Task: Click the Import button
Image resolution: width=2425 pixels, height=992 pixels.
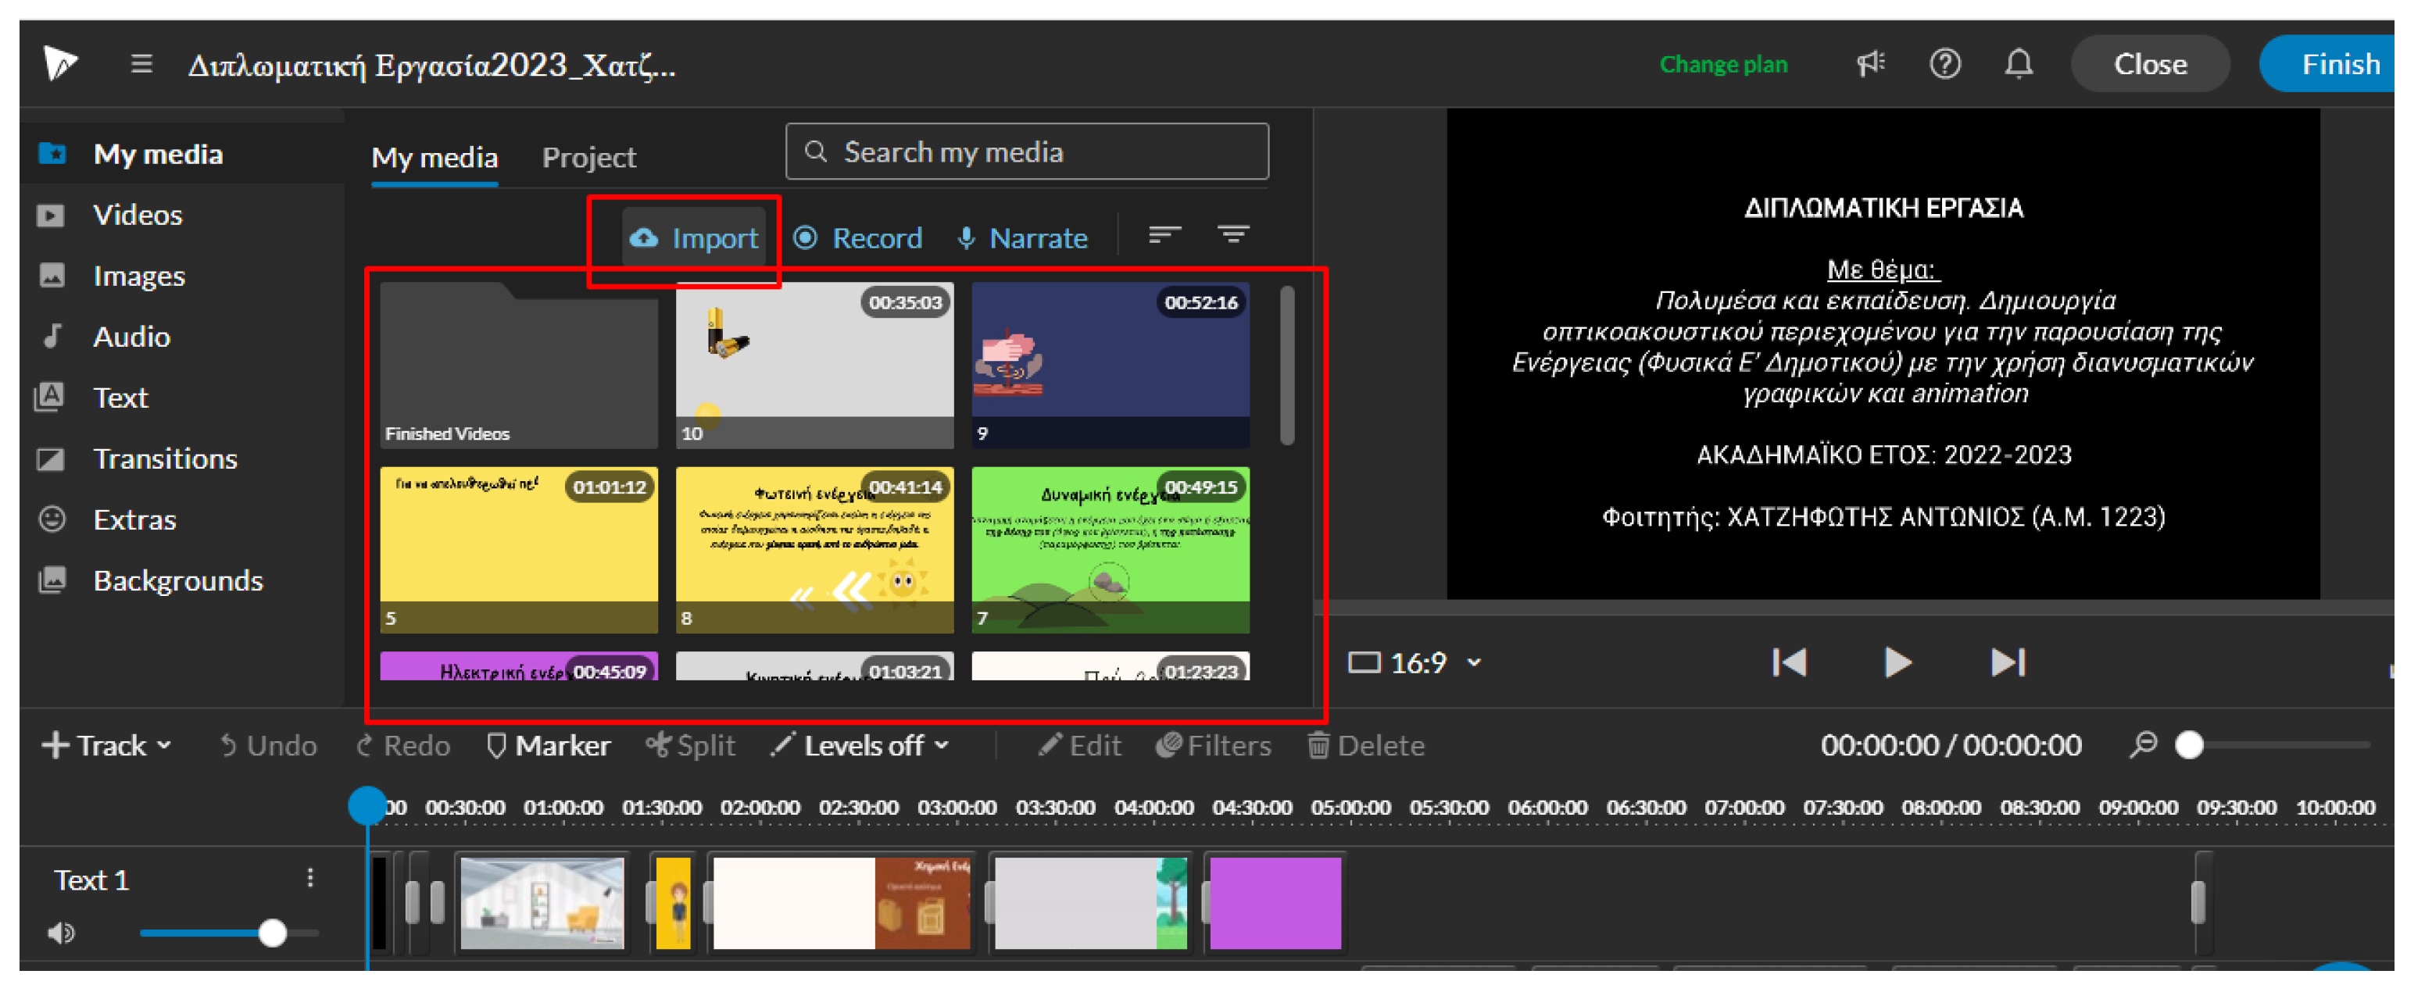Action: coord(695,238)
